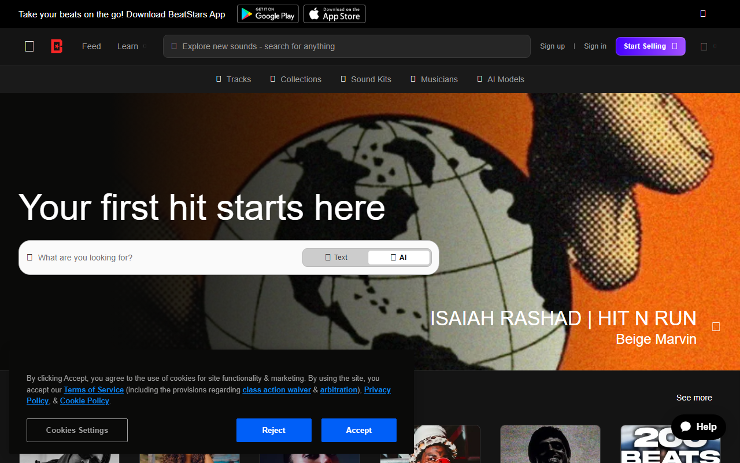Screen dimensions: 740x463
Task: Open the hamburger menu icon beside the logo
Action: pyautogui.click(x=29, y=46)
